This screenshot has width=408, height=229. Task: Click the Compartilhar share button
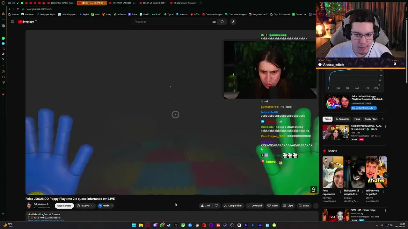coord(233,206)
